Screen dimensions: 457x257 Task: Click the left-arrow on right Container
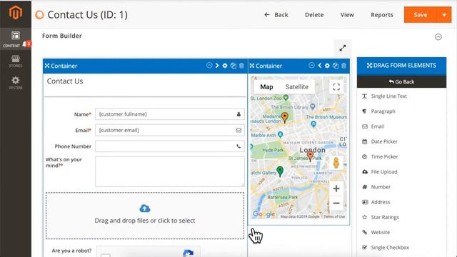(x=320, y=66)
